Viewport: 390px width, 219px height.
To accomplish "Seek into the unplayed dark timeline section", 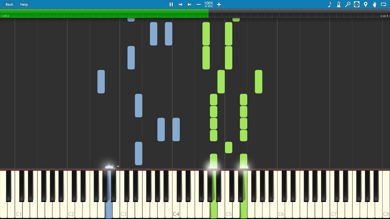I will [x=299, y=13].
